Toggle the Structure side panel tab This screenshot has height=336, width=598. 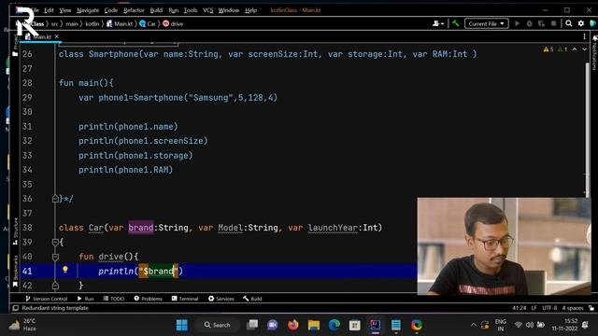pos(15,231)
